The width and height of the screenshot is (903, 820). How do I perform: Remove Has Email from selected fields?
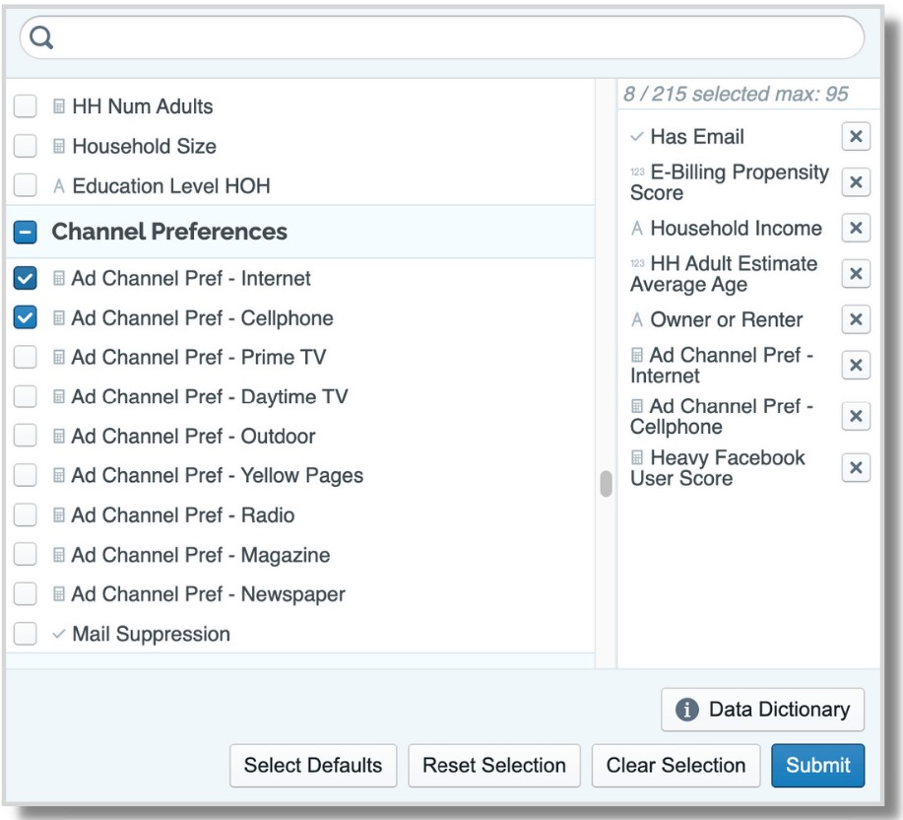(855, 137)
